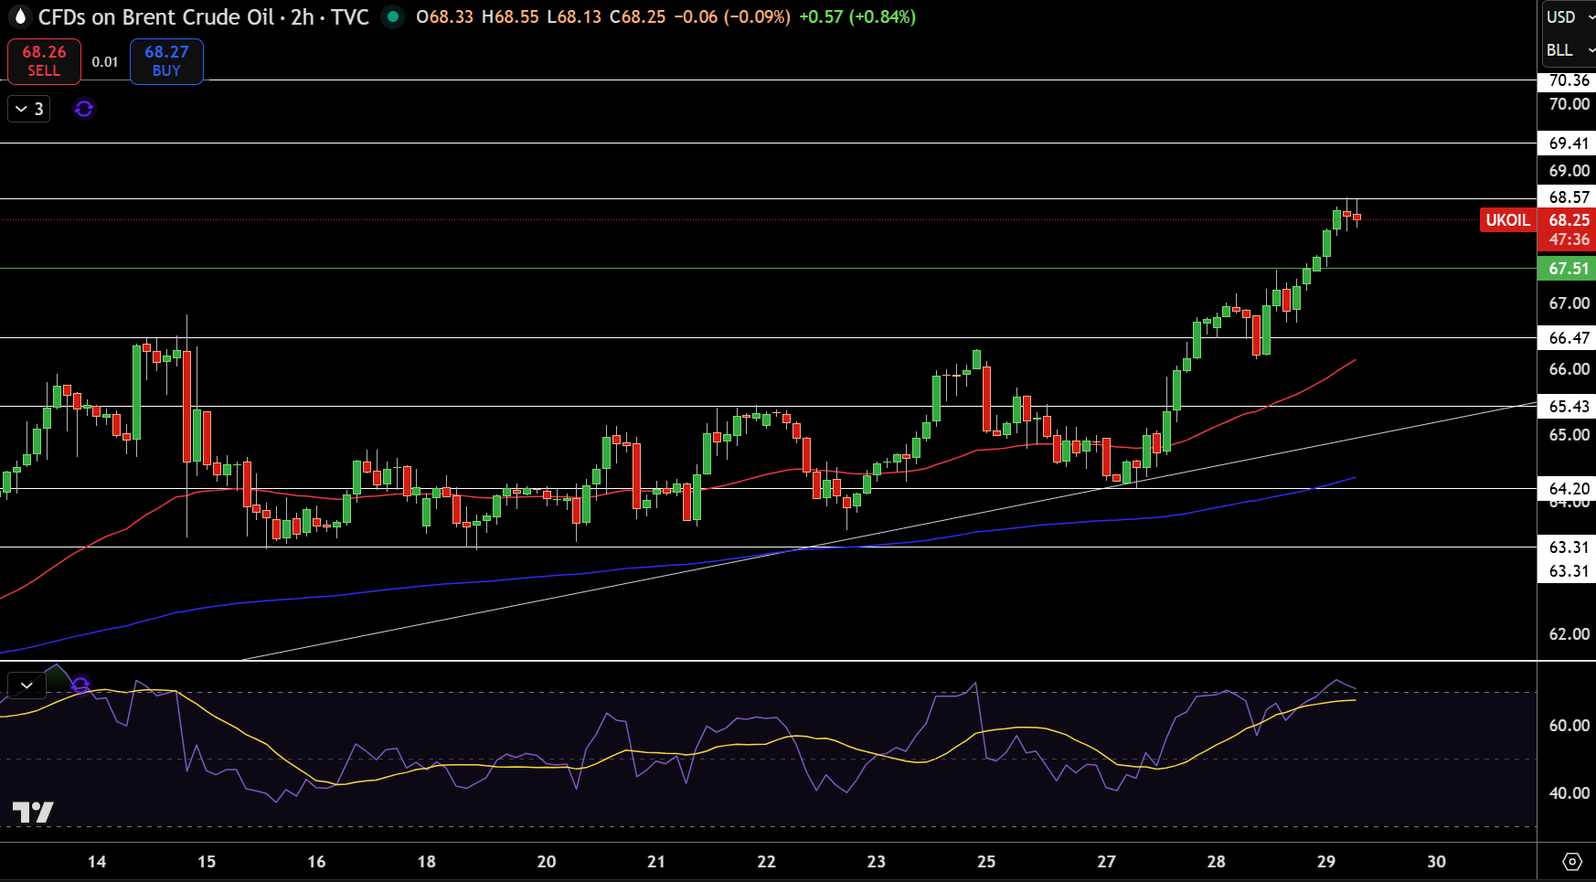Open chart settings gear icon
This screenshot has height=882, width=1596.
1572,861
